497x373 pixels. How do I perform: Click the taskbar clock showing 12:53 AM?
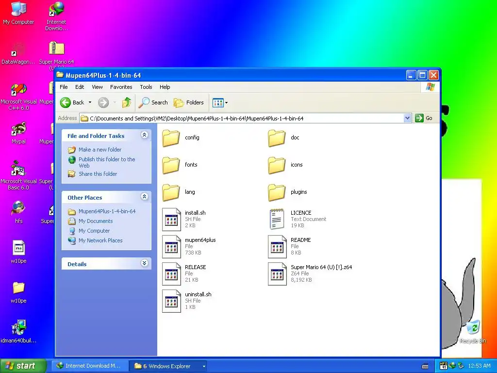click(x=479, y=366)
